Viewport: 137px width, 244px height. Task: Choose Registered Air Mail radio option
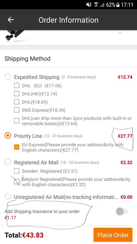(x=8, y=162)
